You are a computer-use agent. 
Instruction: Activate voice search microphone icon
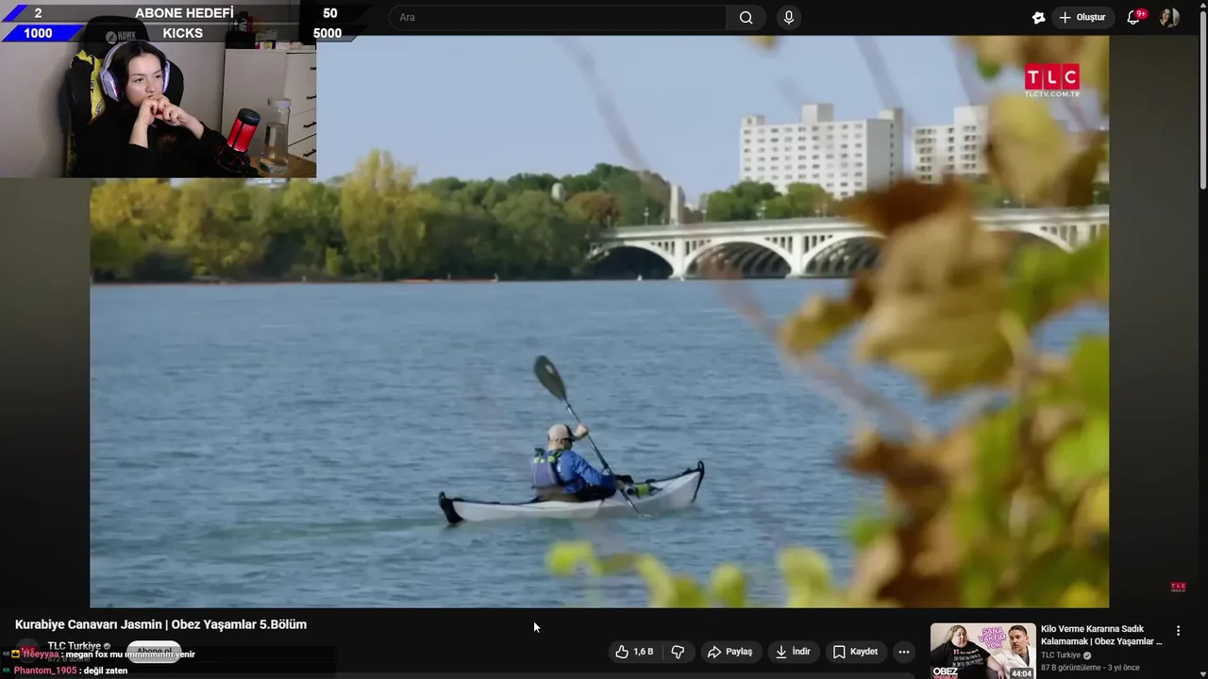(x=789, y=18)
